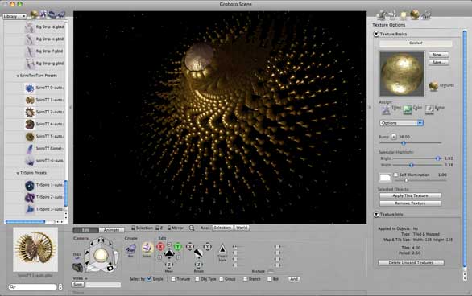Toggle the Single select-by checkbox
Screen dimensions: 472x296
[149, 279]
